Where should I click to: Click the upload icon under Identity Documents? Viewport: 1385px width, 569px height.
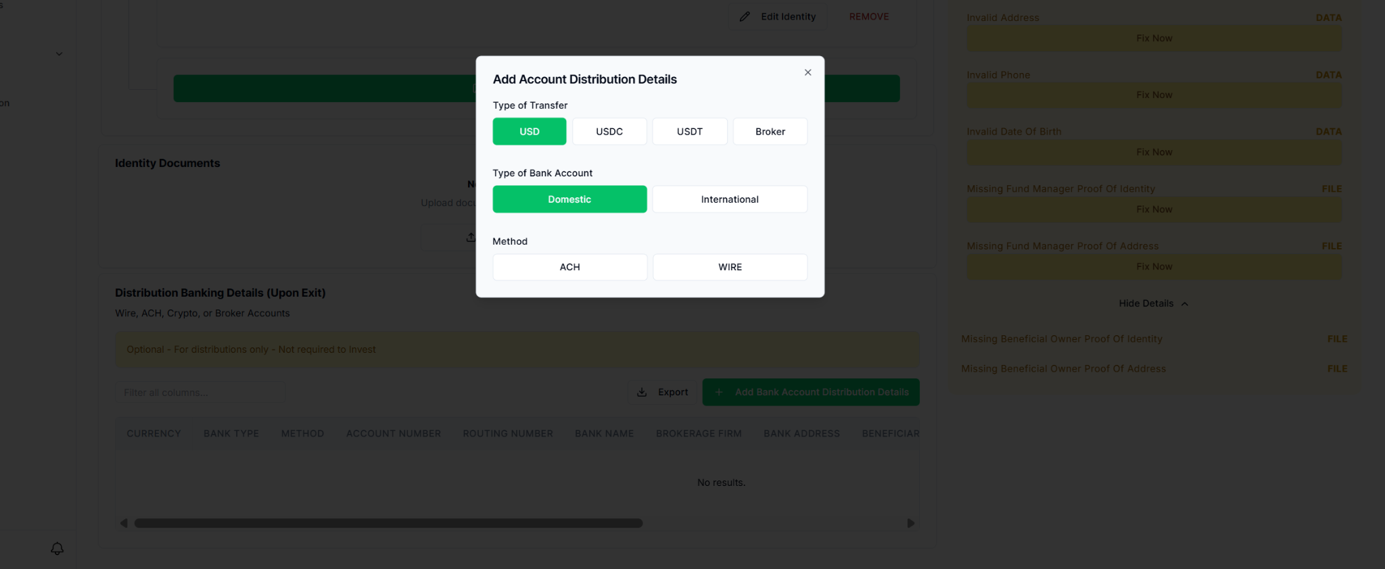pos(471,237)
